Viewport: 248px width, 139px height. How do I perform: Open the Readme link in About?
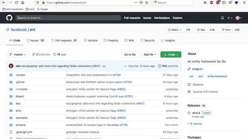point(198,85)
